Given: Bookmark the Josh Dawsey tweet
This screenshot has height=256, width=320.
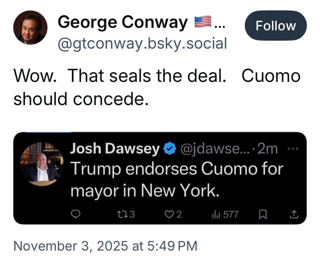Looking at the screenshot, I should tap(263, 215).
